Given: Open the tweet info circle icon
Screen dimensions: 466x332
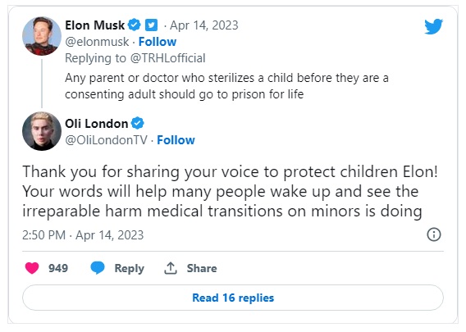Looking at the screenshot, I should tap(434, 234).
